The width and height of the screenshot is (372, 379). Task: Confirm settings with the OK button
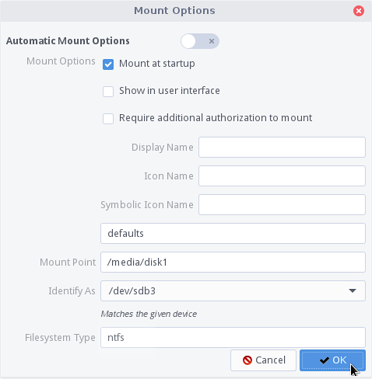(x=332, y=360)
